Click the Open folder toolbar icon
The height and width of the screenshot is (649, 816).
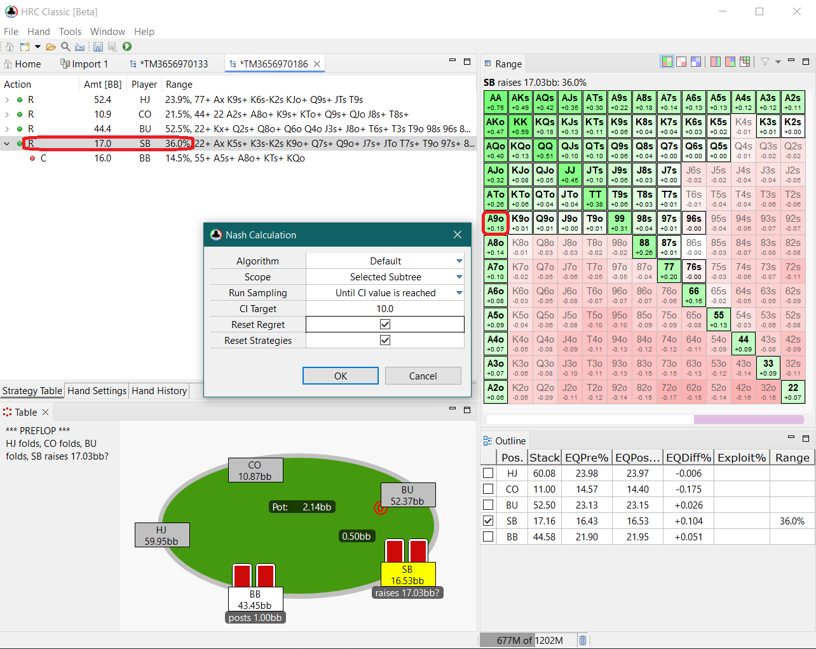[x=51, y=46]
